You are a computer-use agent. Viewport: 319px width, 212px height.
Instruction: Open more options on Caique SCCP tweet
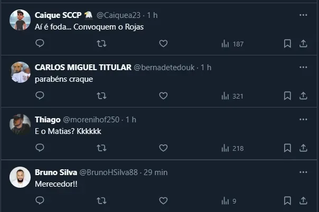(x=303, y=14)
